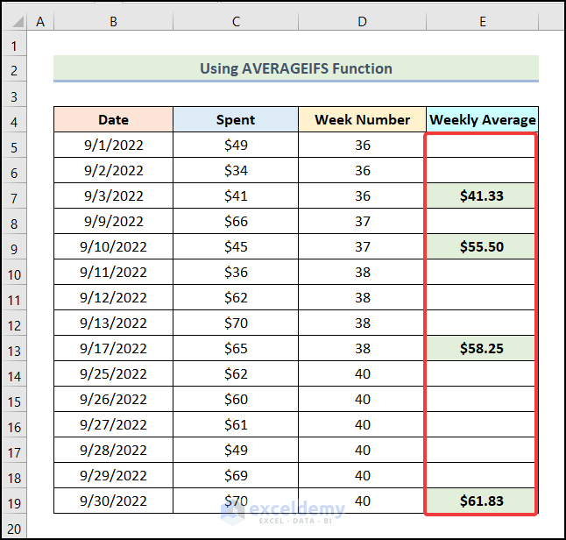Screen dimensions: 566x540
Task: Select all cells via corner triangle
Action: pos(17,22)
